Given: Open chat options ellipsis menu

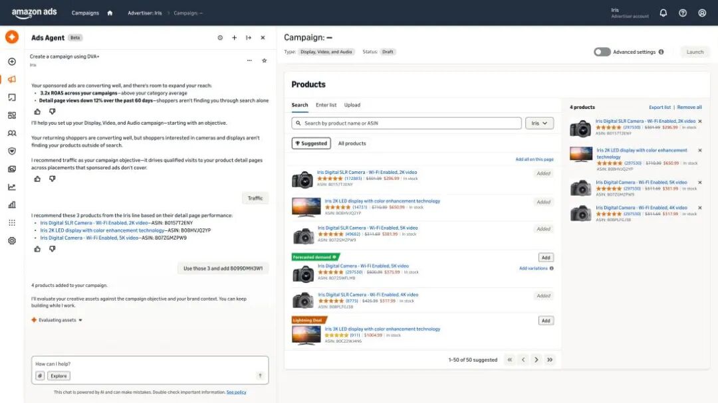Looking at the screenshot, I should [x=249, y=60].
